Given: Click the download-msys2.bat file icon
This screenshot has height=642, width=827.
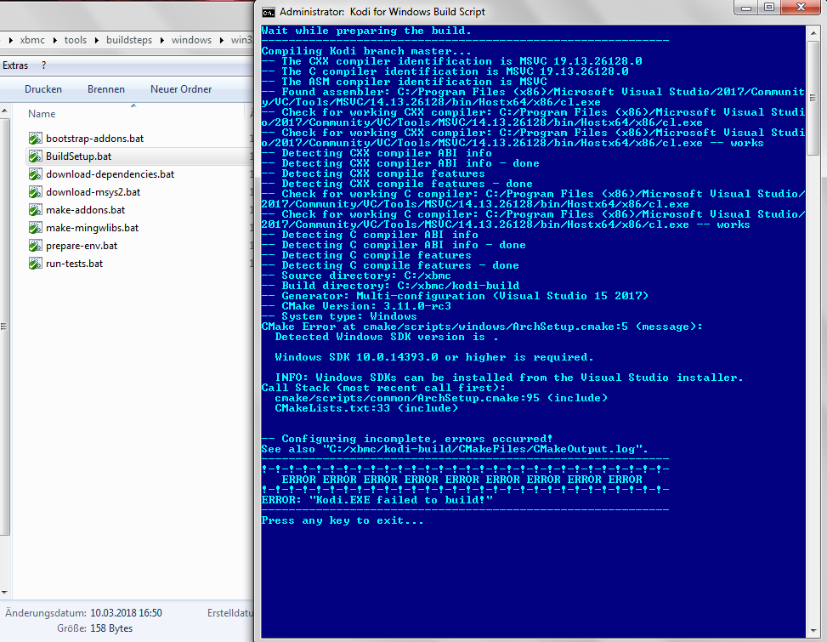Looking at the screenshot, I should coord(36,192).
